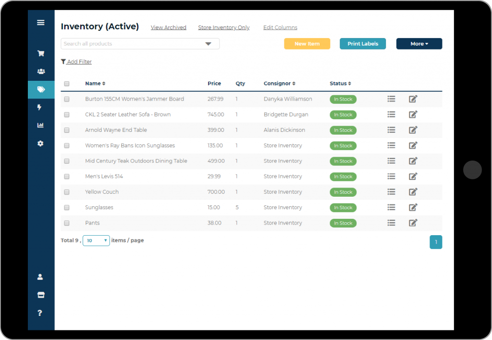This screenshot has width=492, height=340.
Task: Toggle the hamburger menu at top left
Action: point(41,22)
